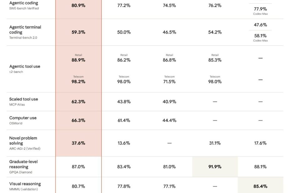Select the Retail 88.9% value
Screen dimensions: 290x193
pyautogui.click(x=78, y=60)
